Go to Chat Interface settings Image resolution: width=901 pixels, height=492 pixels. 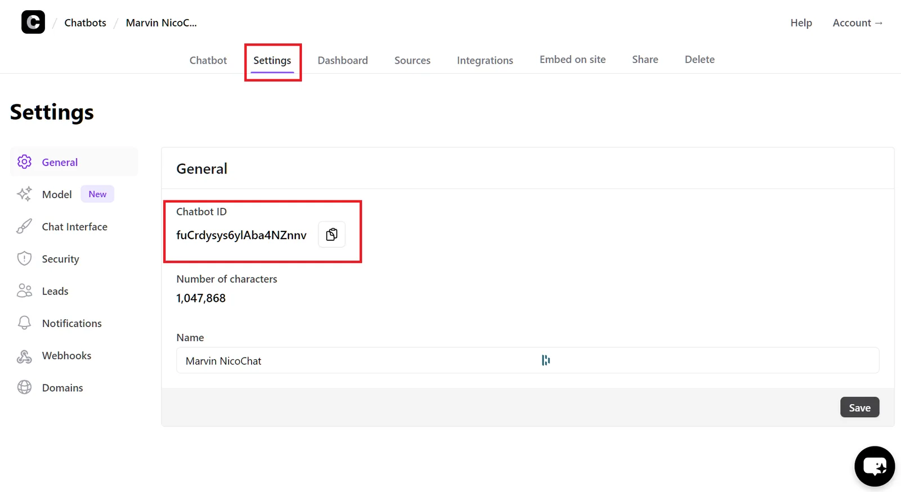tap(74, 227)
